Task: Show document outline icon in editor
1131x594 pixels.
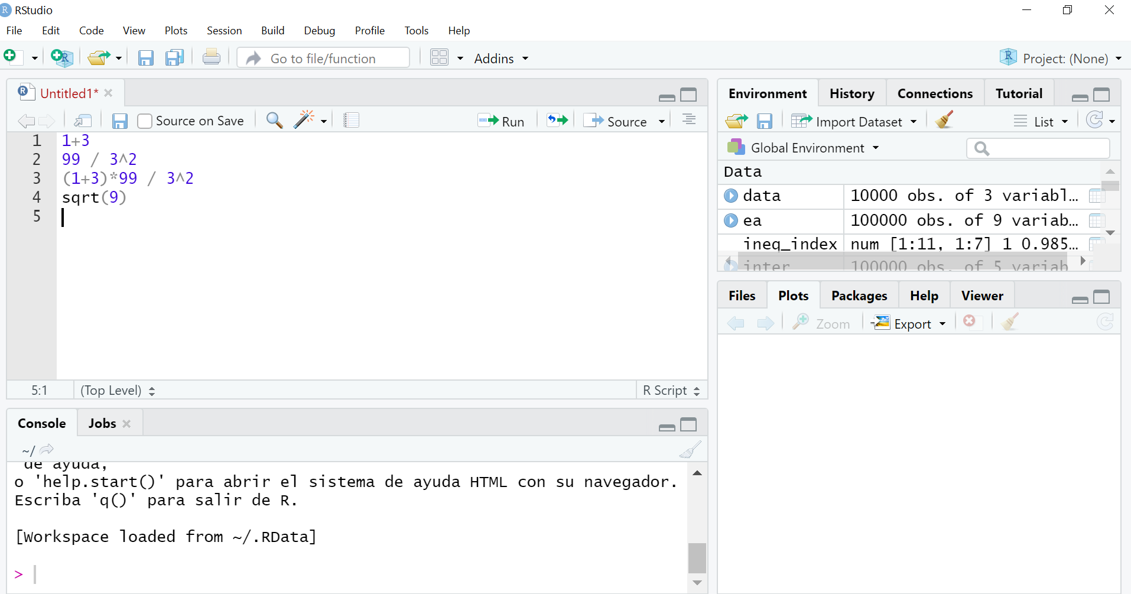Action: point(688,120)
